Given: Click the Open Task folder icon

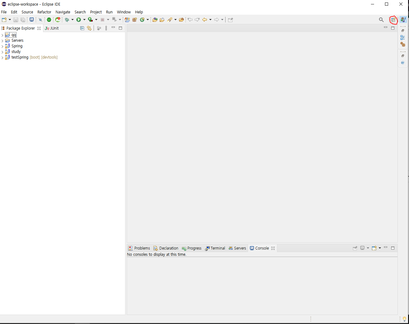Looking at the screenshot, I should [162, 20].
